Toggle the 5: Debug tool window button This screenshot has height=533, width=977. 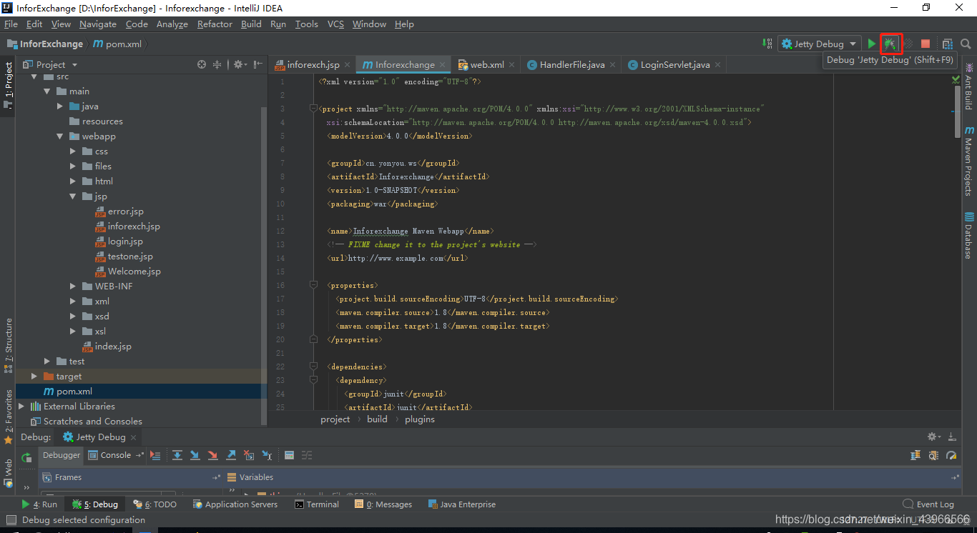pos(95,504)
